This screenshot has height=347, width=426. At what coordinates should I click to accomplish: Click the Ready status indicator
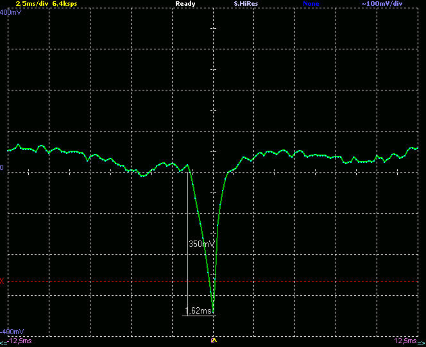point(185,4)
